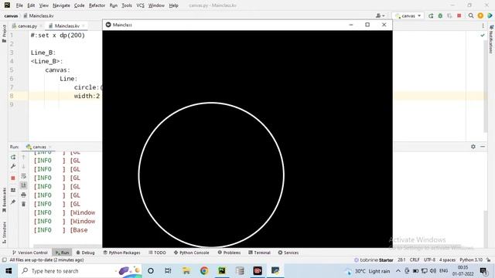Image resolution: width=495 pixels, height=278 pixels.
Task: Click the Tabnine Starter status widget
Action: point(374,260)
